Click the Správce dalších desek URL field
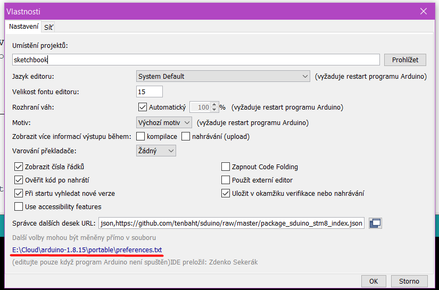This screenshot has height=290, width=439. coord(231,223)
